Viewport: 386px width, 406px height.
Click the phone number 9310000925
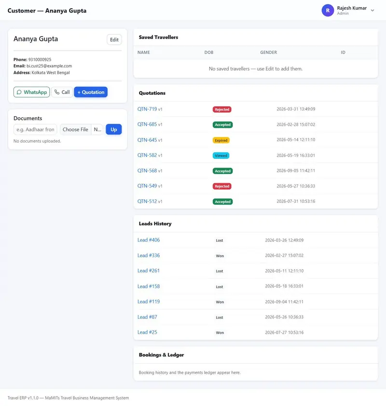pos(40,60)
